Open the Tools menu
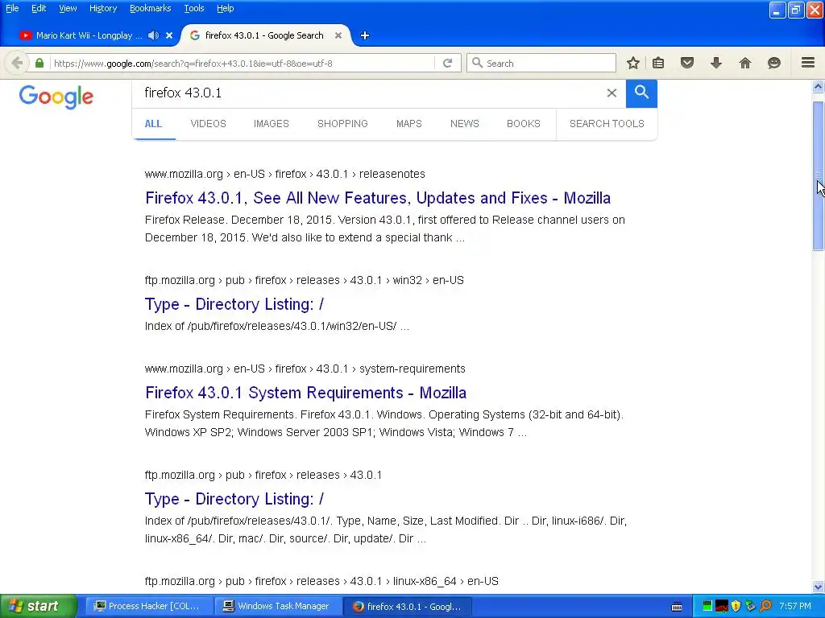Viewport: 825px width, 618px height. pyautogui.click(x=193, y=8)
